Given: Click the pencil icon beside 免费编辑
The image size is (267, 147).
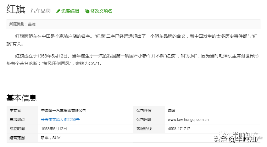Looking at the screenshot, I should (58, 11).
